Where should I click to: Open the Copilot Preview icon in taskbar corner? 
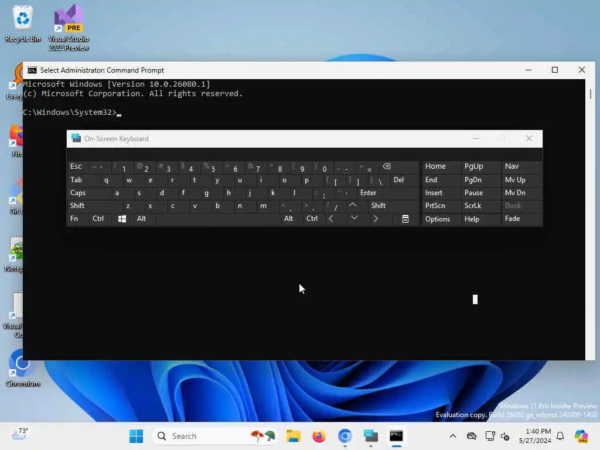click(581, 436)
